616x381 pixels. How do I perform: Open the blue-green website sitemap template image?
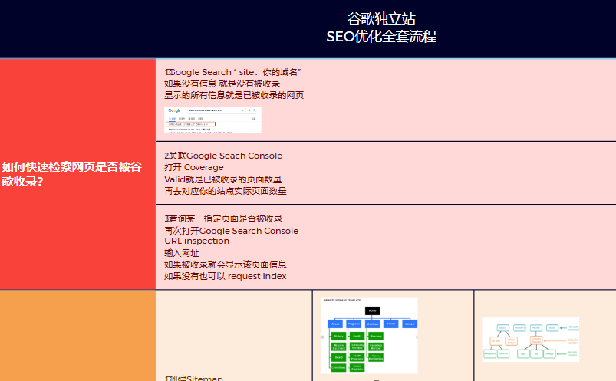[369, 336]
